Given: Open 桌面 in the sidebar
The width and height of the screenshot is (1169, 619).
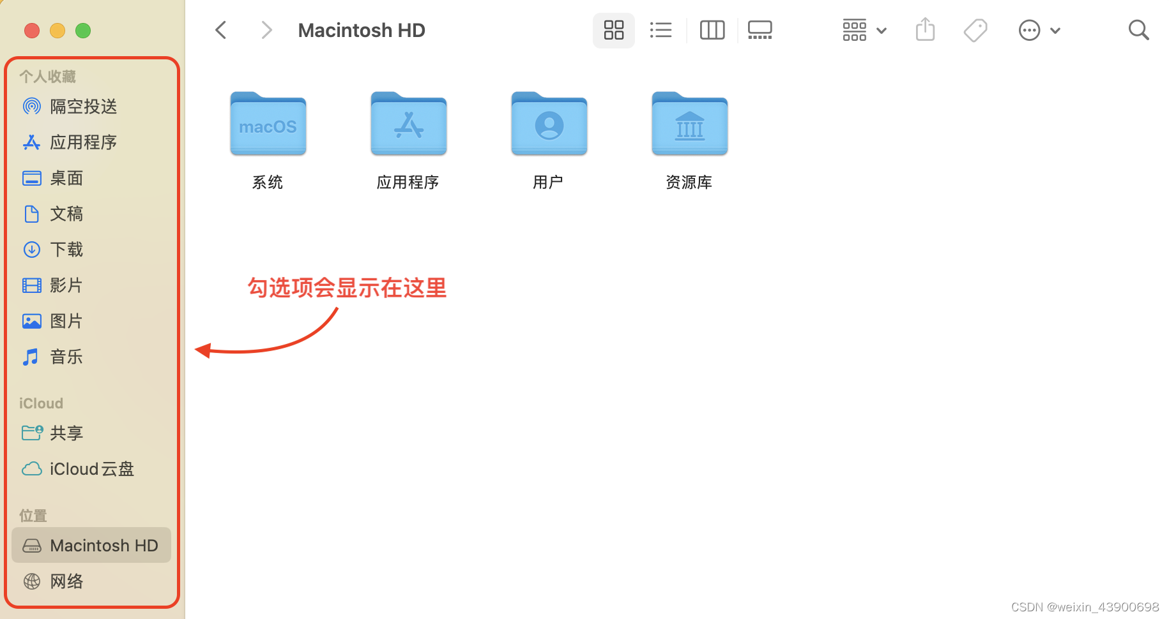Looking at the screenshot, I should [x=91, y=178].
